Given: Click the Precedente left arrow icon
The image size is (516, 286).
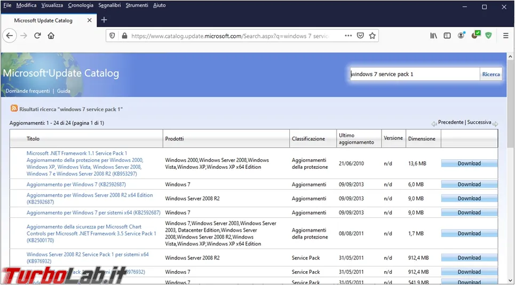Looking at the screenshot, I should (x=434, y=124).
